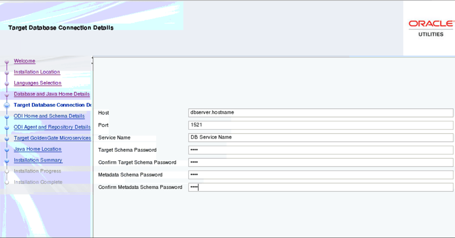Click the page title Target Database Connection Details
Image resolution: width=455 pixels, height=238 pixels.
click(61, 28)
